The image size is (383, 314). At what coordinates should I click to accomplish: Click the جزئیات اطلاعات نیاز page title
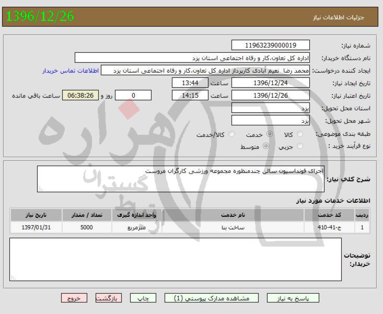point(338,17)
